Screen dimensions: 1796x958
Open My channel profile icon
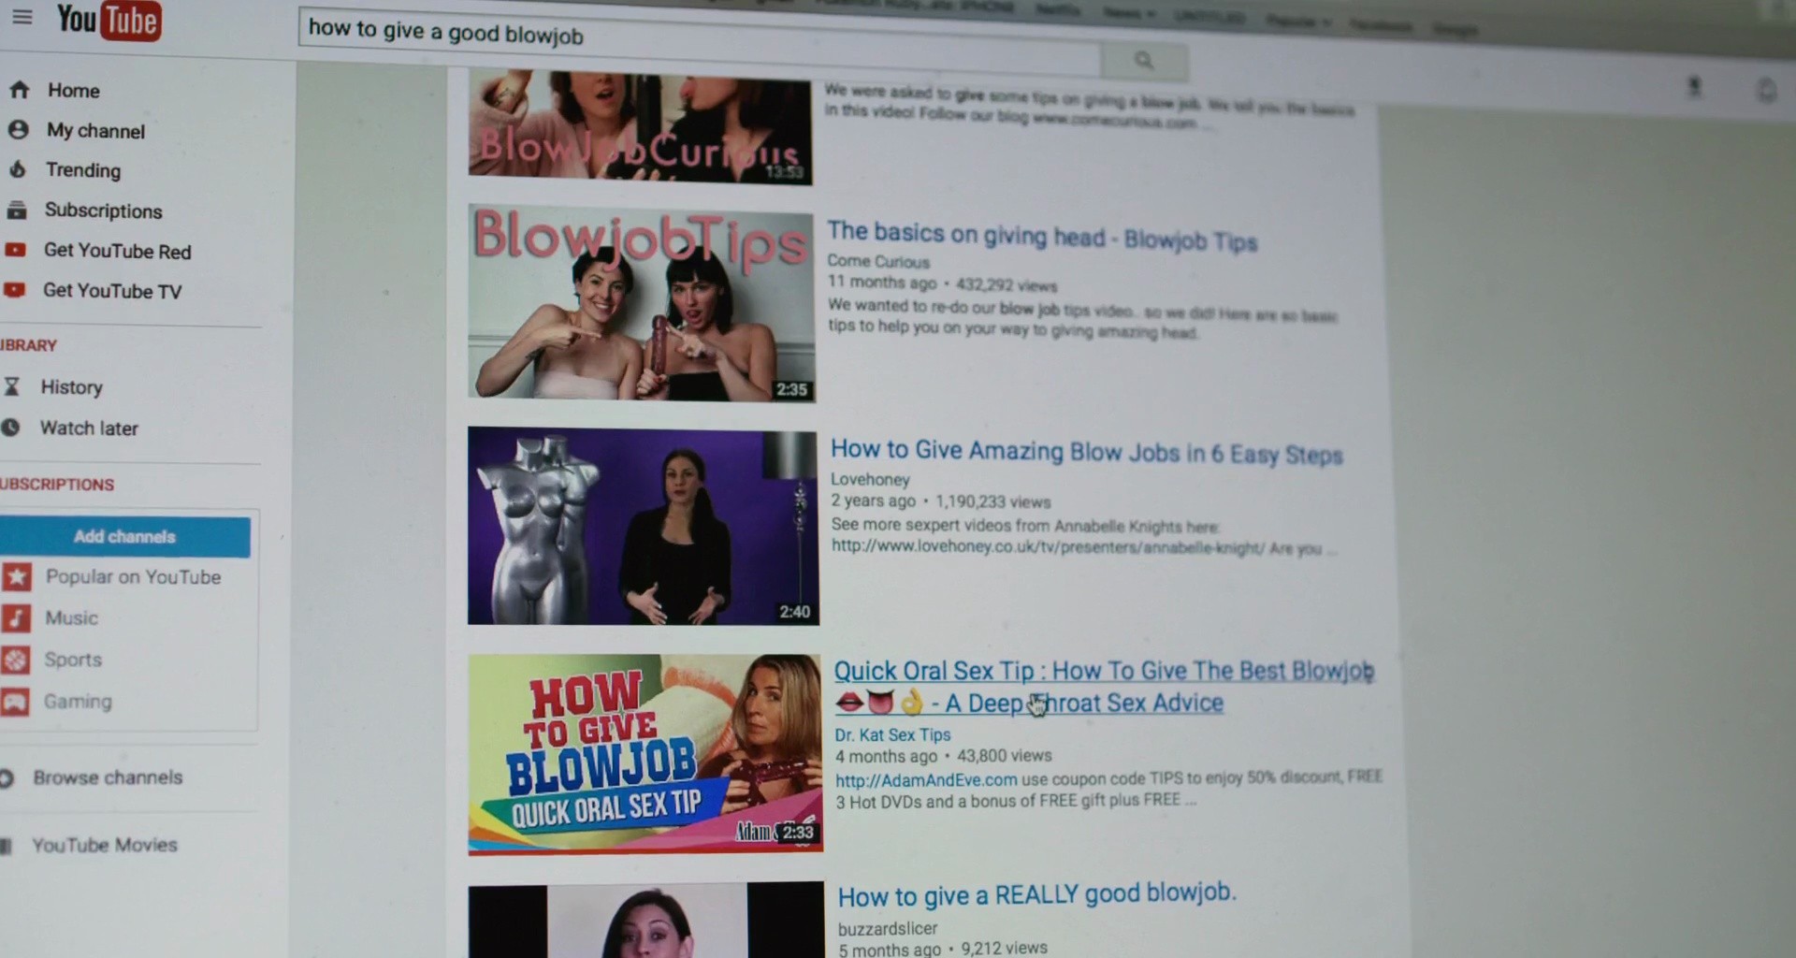[x=18, y=129]
